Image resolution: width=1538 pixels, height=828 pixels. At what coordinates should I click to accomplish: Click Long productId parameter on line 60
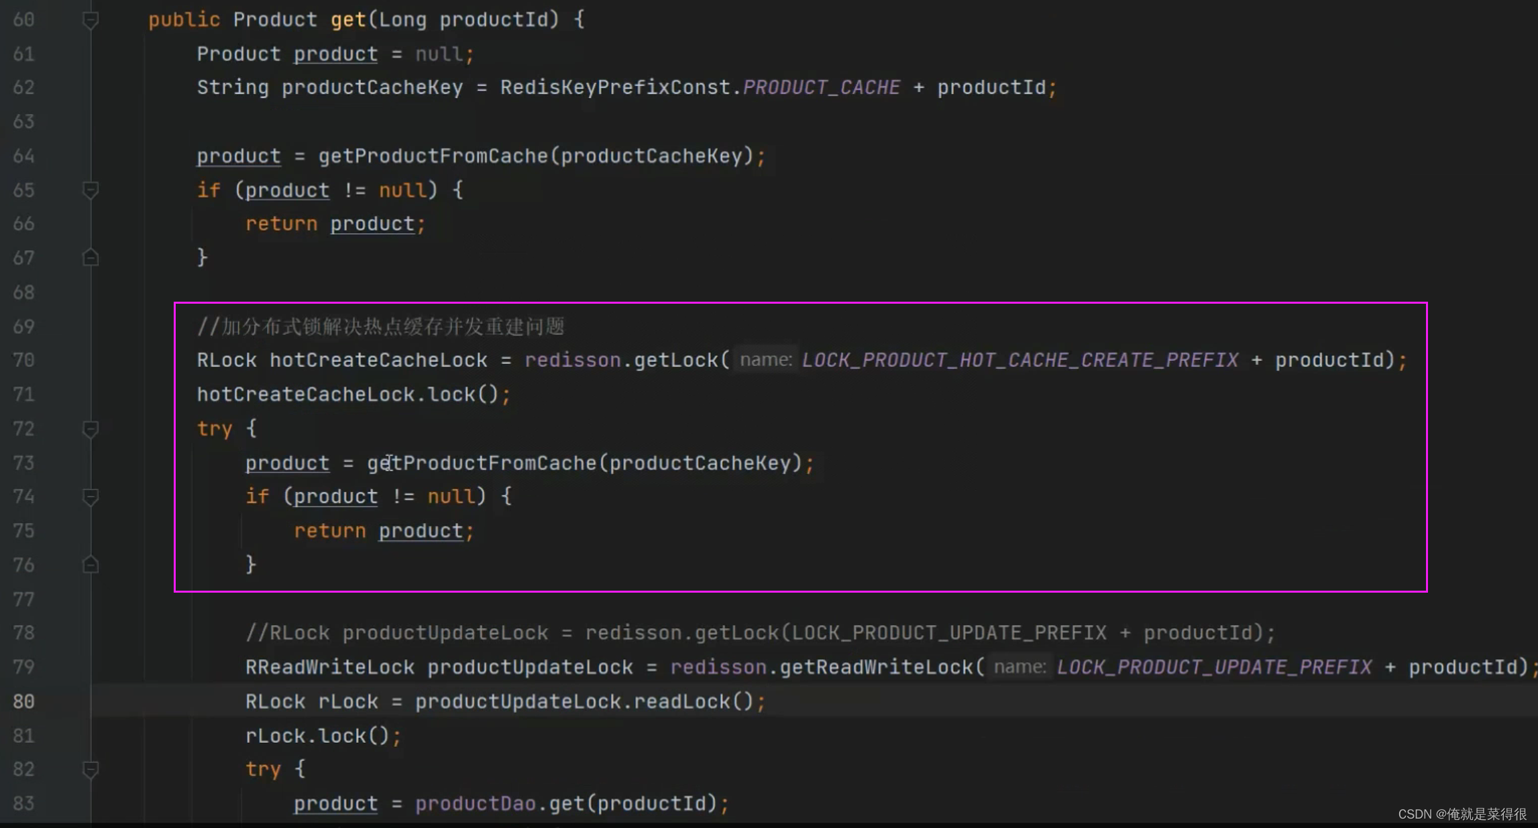(463, 19)
